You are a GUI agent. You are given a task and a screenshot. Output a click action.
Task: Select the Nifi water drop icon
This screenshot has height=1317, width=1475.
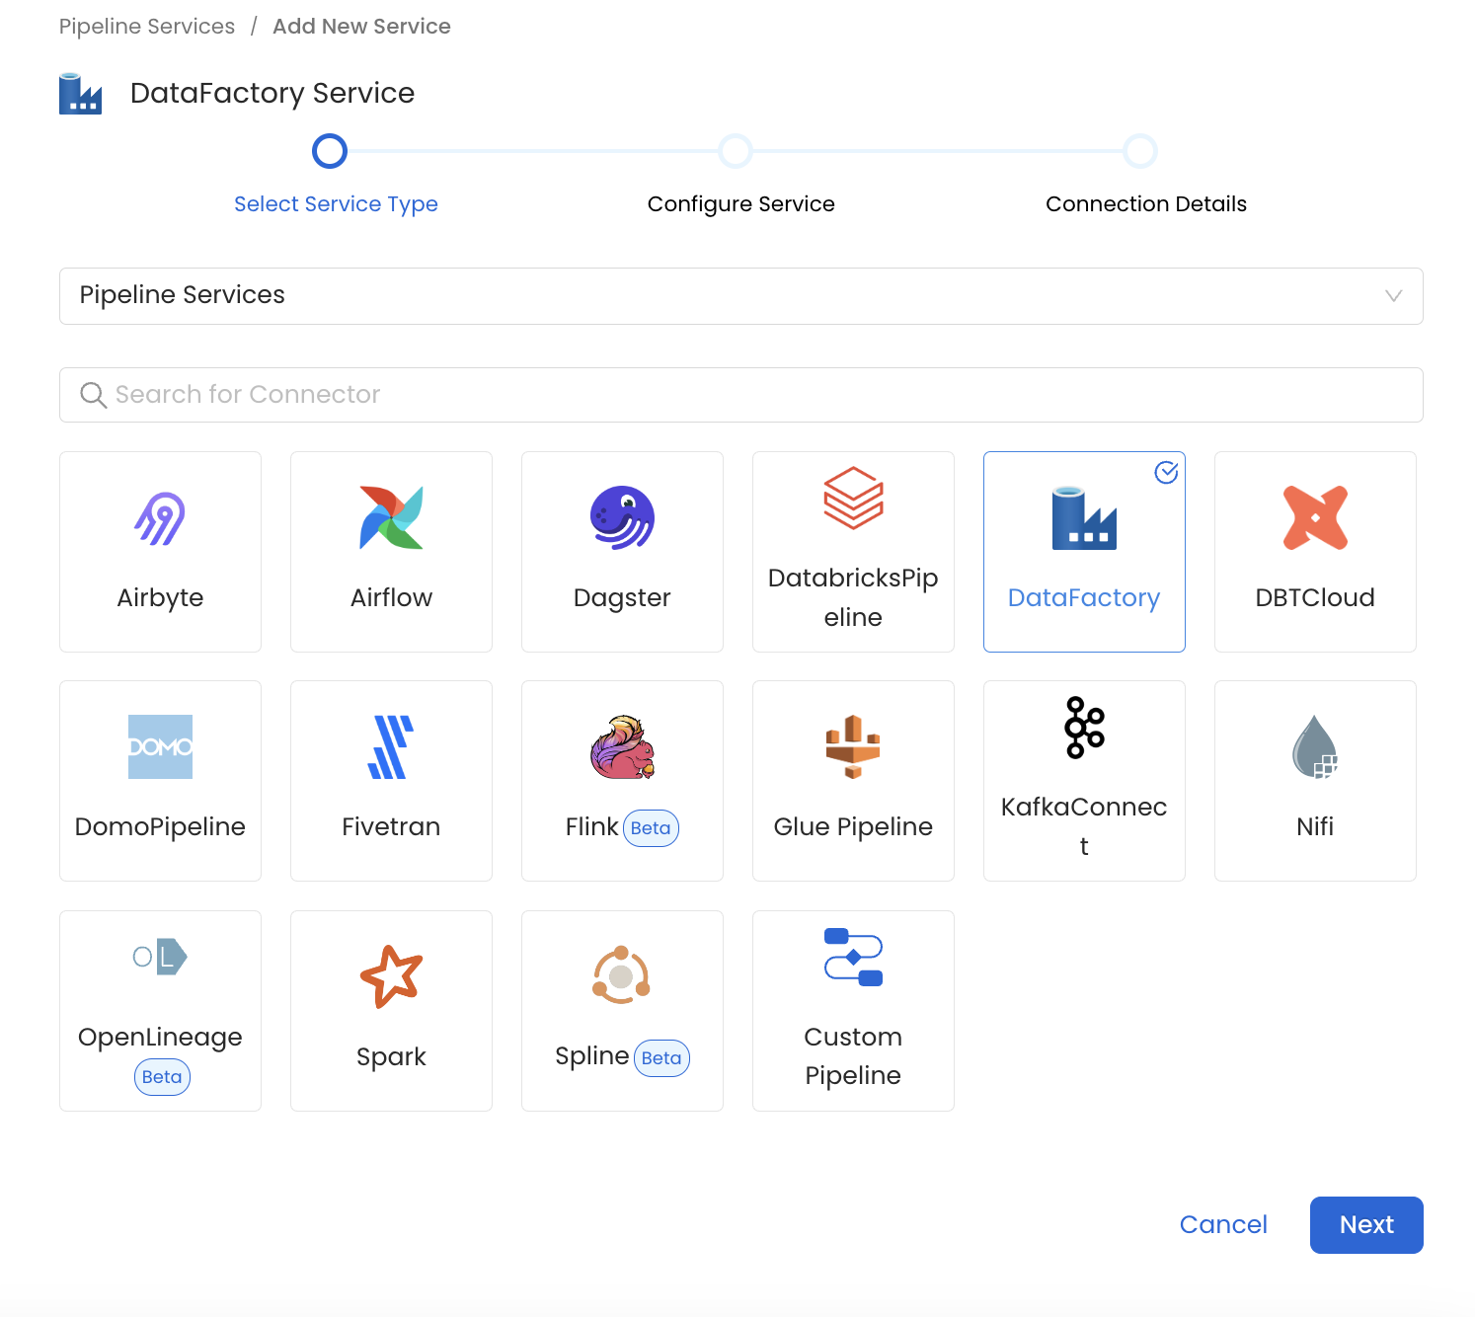1315,747
